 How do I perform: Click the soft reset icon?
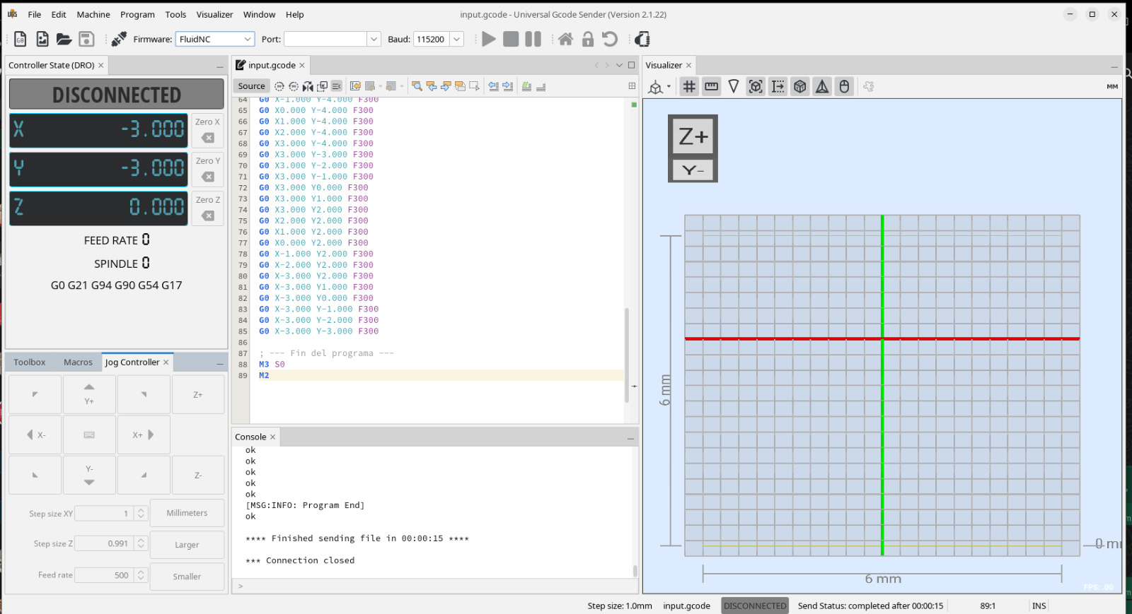pos(609,39)
